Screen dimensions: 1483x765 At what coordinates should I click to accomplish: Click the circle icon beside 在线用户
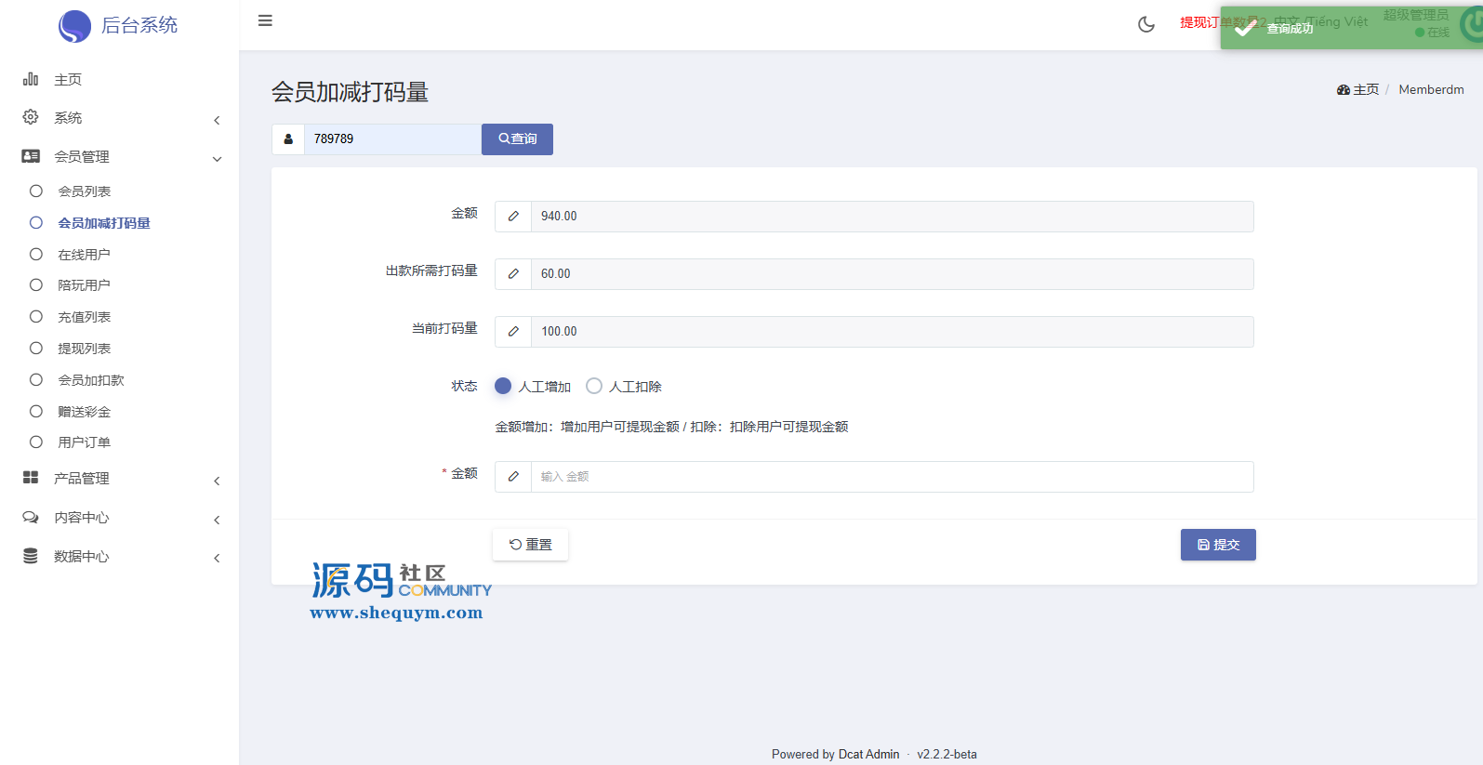[36, 254]
